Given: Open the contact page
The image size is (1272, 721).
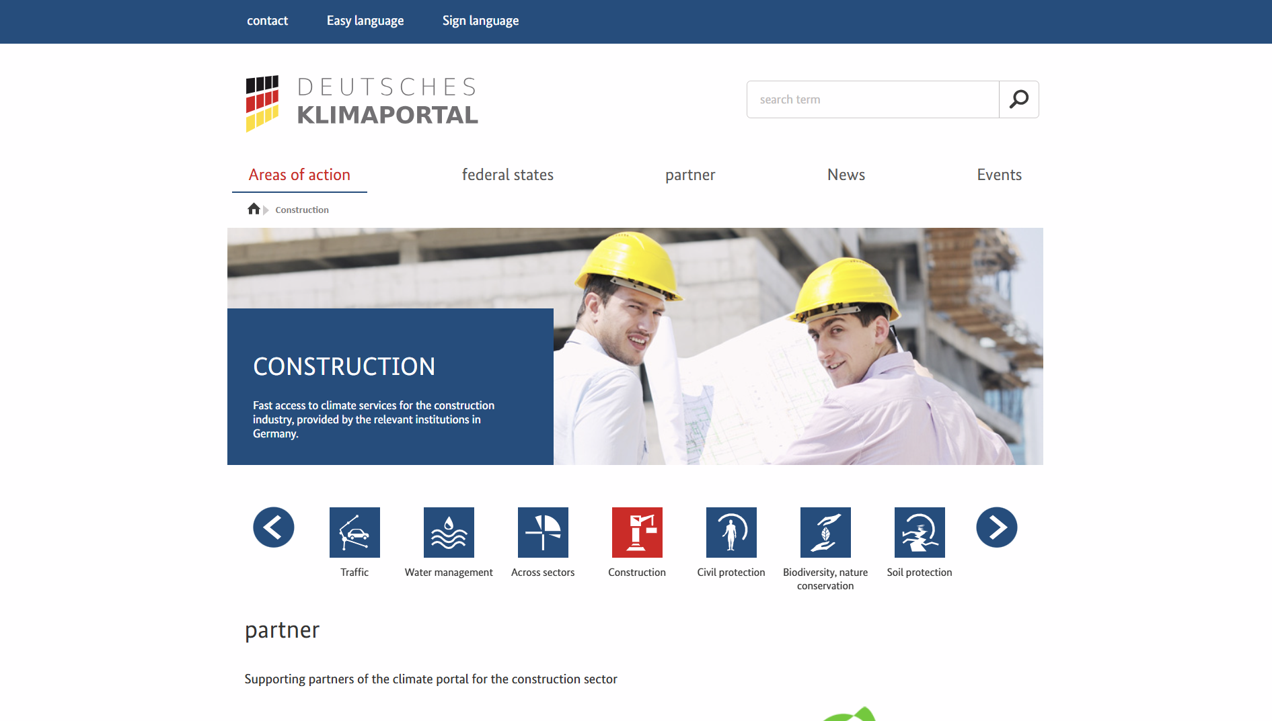Looking at the screenshot, I should coord(267,21).
